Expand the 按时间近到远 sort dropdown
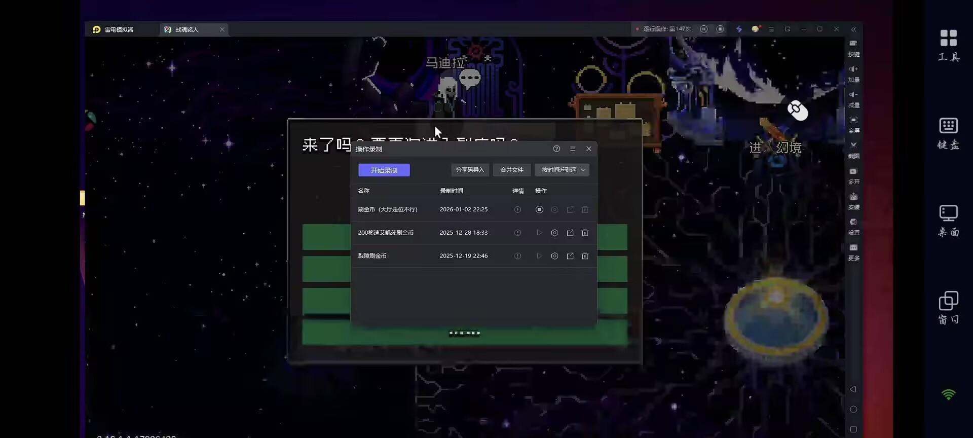 pos(562,170)
